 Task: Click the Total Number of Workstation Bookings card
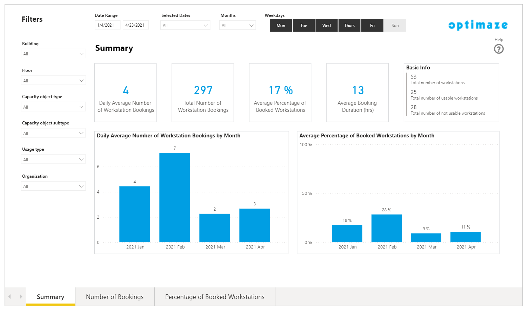coord(203,93)
